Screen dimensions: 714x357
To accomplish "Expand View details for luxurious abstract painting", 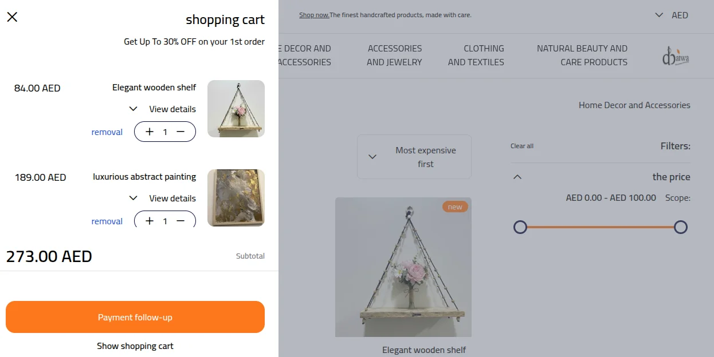I will point(162,198).
